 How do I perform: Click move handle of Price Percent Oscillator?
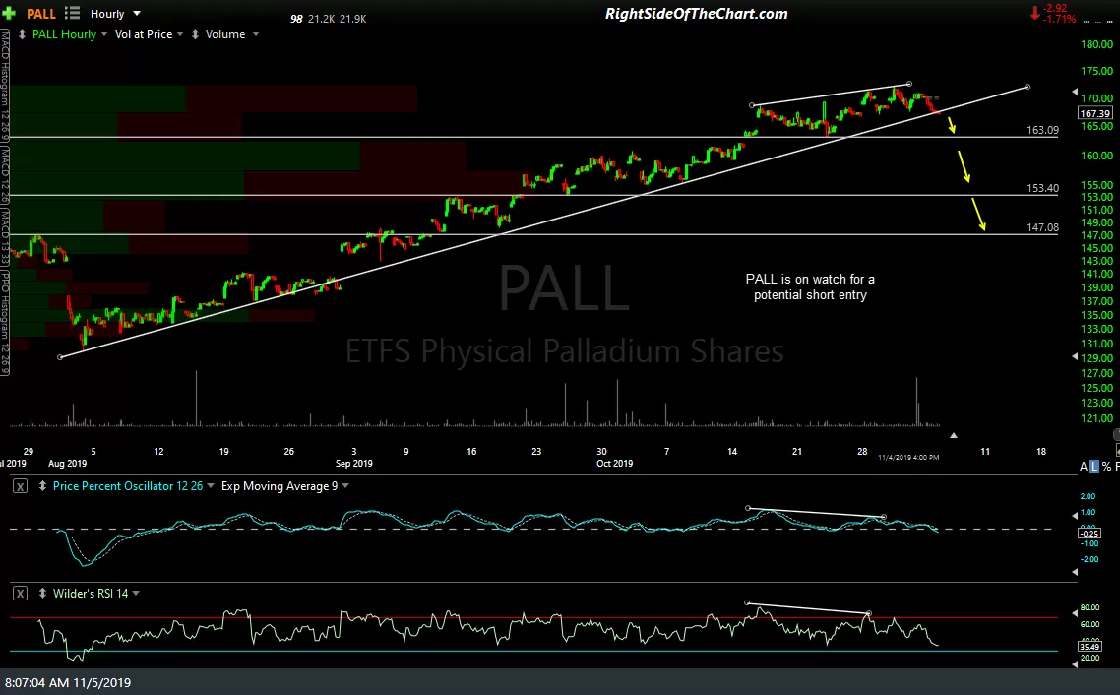point(42,485)
